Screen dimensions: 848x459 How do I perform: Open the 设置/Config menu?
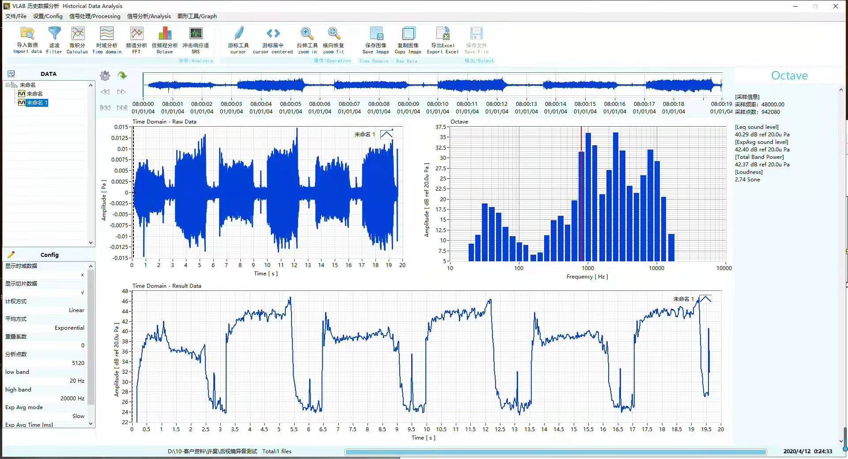click(x=48, y=16)
